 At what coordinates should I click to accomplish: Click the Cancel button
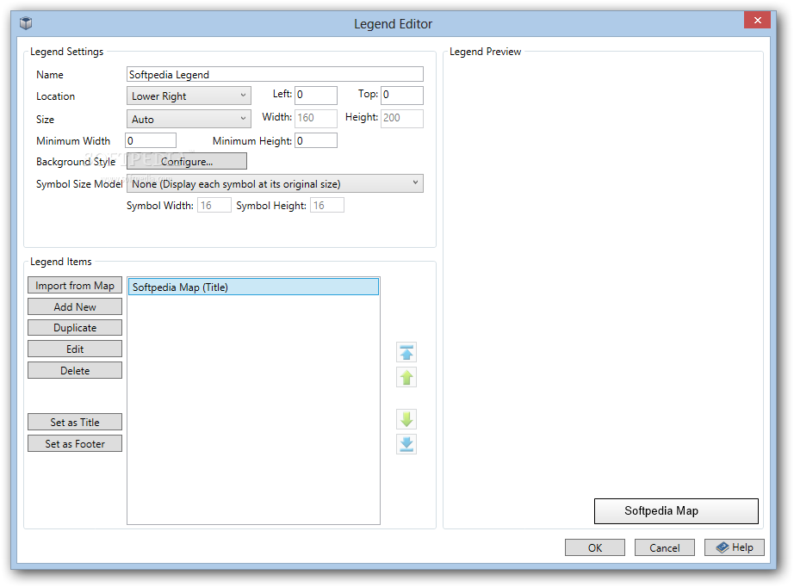[664, 547]
